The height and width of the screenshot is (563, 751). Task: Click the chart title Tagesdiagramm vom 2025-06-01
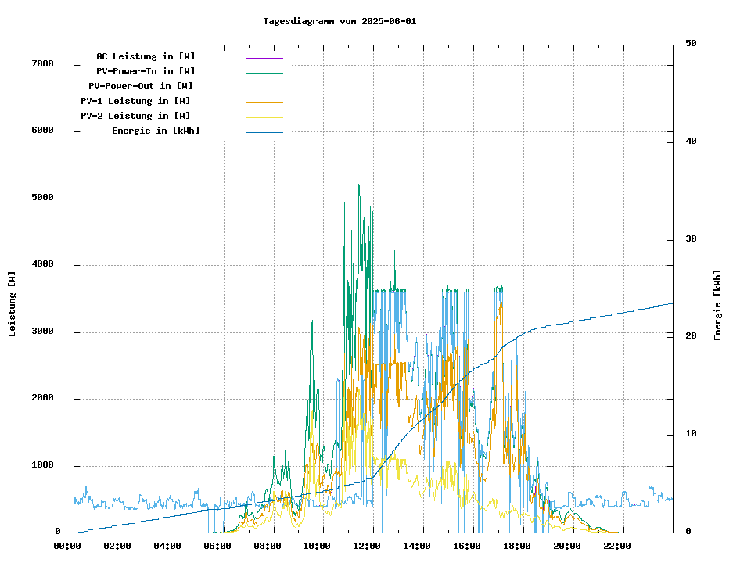click(340, 21)
